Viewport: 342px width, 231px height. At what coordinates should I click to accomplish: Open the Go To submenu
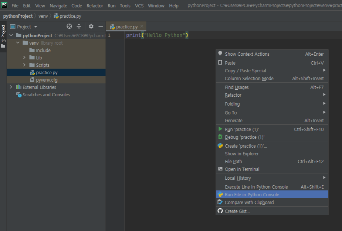pos(272,113)
